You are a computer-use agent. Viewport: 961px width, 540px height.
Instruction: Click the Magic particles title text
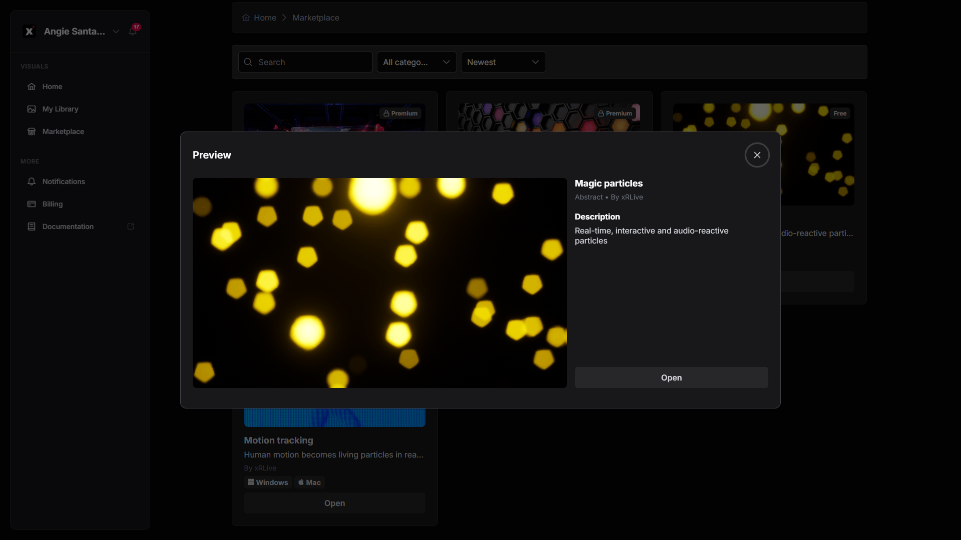click(x=609, y=183)
